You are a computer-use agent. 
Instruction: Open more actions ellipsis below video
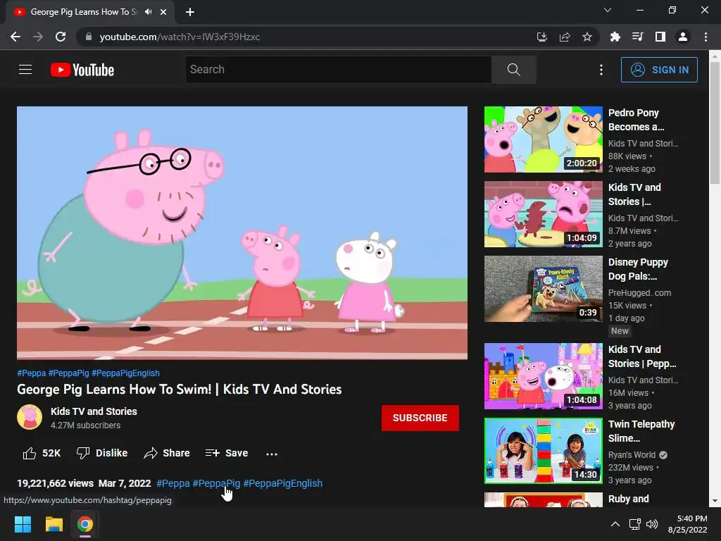pos(272,454)
